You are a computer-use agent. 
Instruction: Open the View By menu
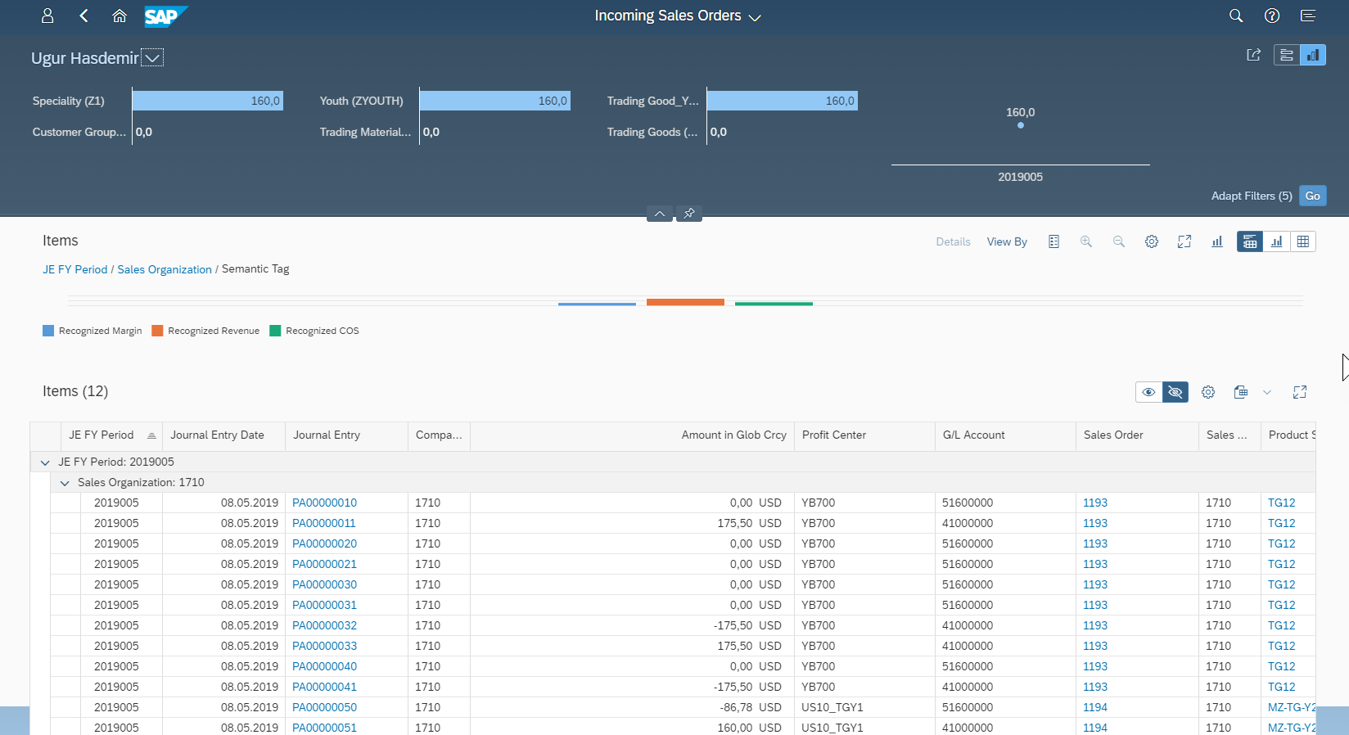pos(1007,241)
